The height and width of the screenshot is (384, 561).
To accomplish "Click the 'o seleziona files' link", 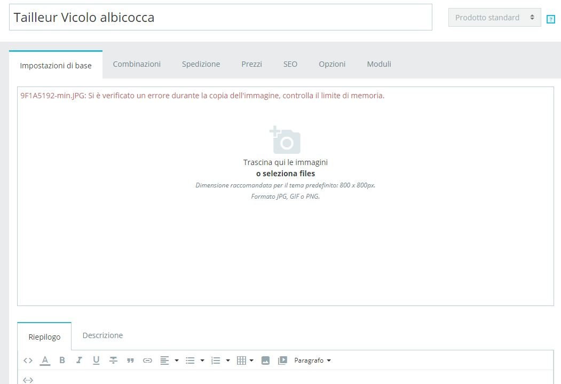I will [x=286, y=174].
